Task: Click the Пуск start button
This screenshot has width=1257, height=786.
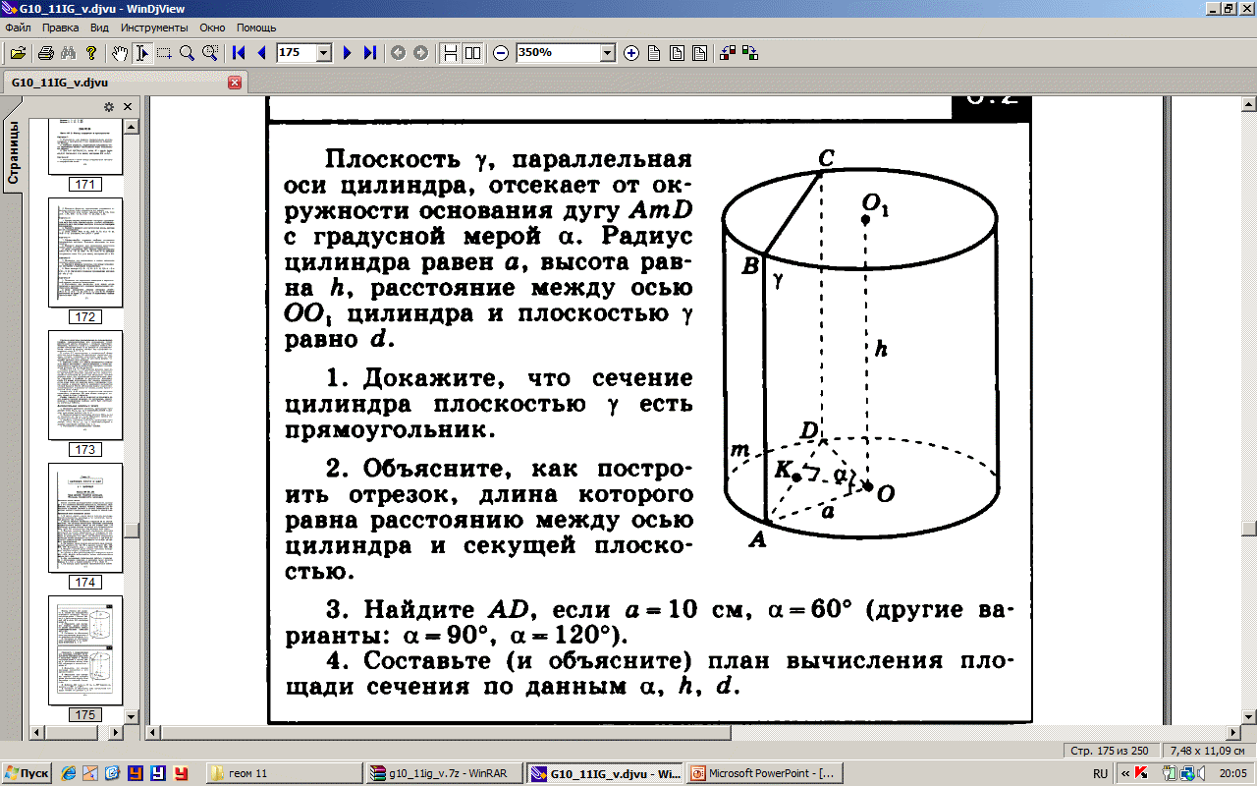Action: tap(27, 773)
